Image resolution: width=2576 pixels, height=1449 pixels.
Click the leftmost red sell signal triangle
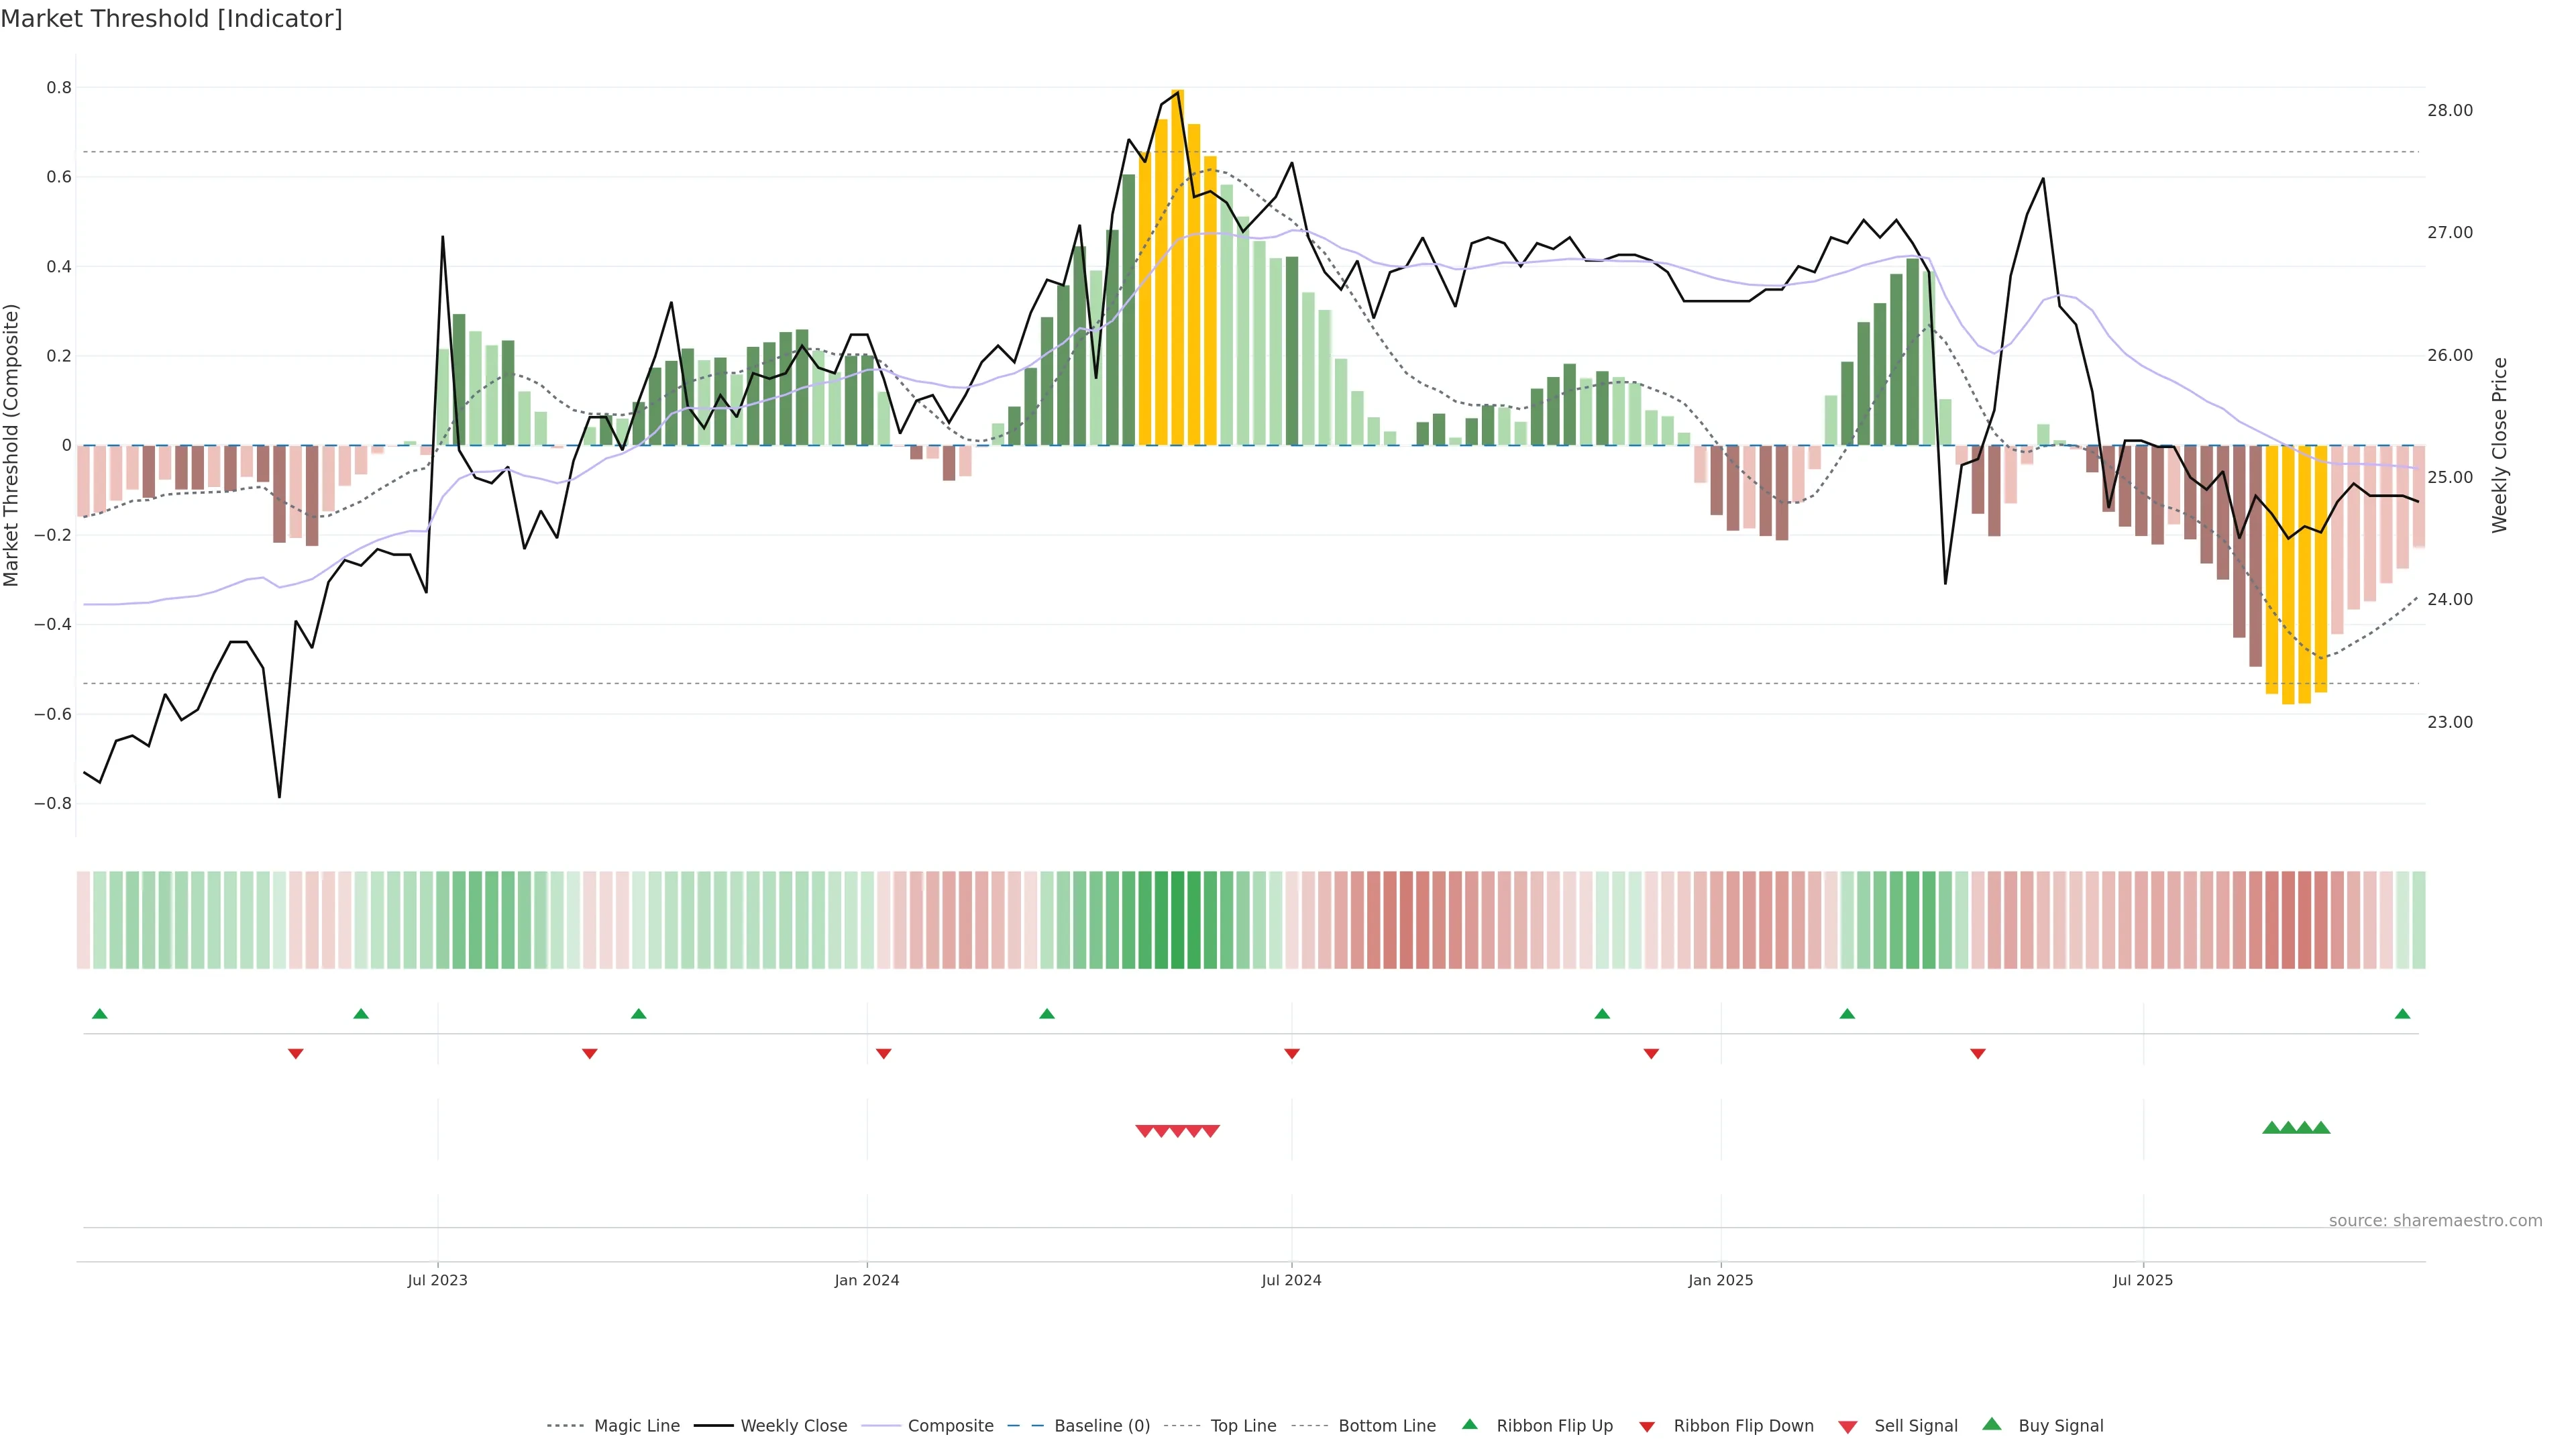(1145, 1131)
